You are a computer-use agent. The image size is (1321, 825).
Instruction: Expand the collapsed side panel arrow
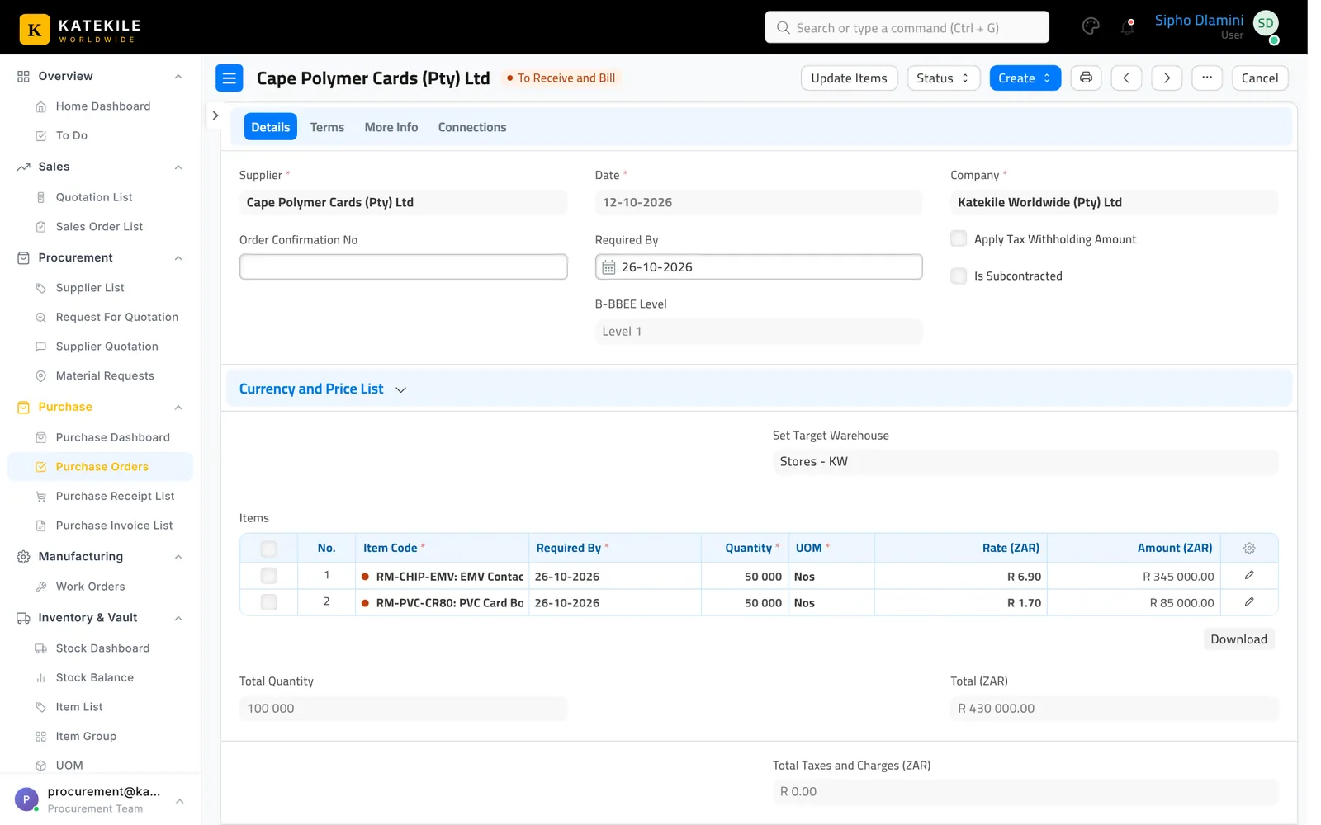coord(215,115)
